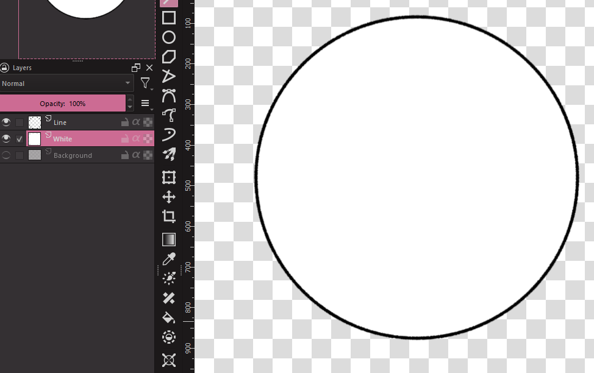594x373 pixels.
Task: Click the Line layer thumbnail
Action: click(35, 123)
